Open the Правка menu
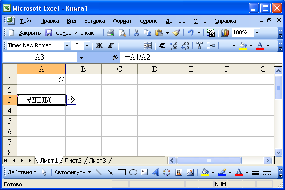The height and width of the screenshot is (190, 285). tap(50, 21)
